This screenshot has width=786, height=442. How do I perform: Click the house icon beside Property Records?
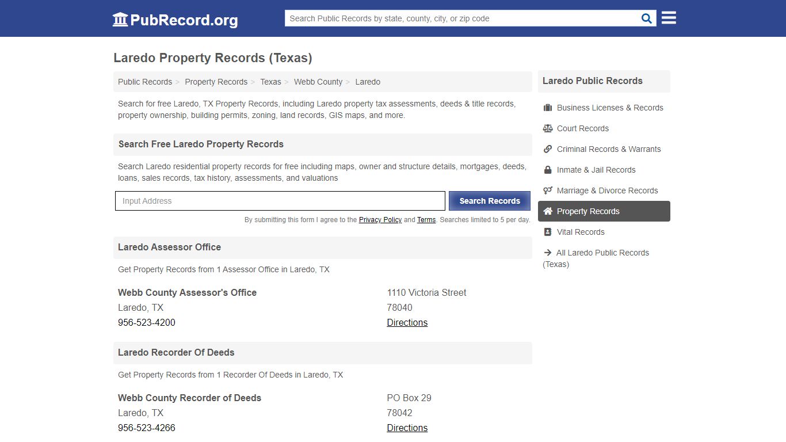(x=548, y=211)
